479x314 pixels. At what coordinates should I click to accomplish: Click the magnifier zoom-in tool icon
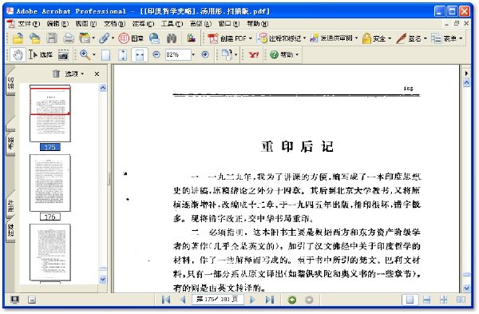pyautogui.click(x=85, y=55)
